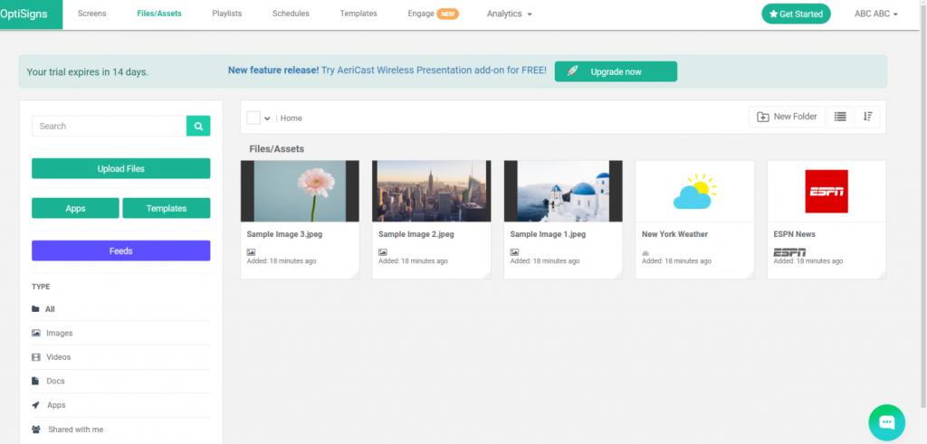927x444 pixels.
Task: Expand the Analytics dropdown menu
Action: tap(510, 14)
